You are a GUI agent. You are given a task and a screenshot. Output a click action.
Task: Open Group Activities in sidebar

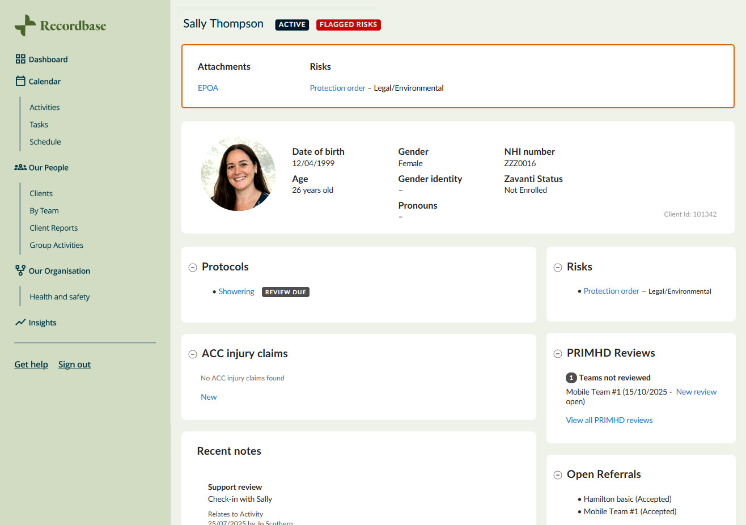[x=57, y=245]
